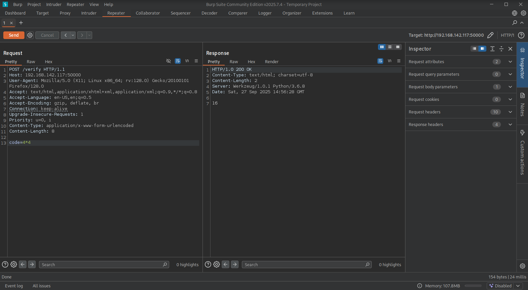Edit the target with the pencil icon

point(490,35)
